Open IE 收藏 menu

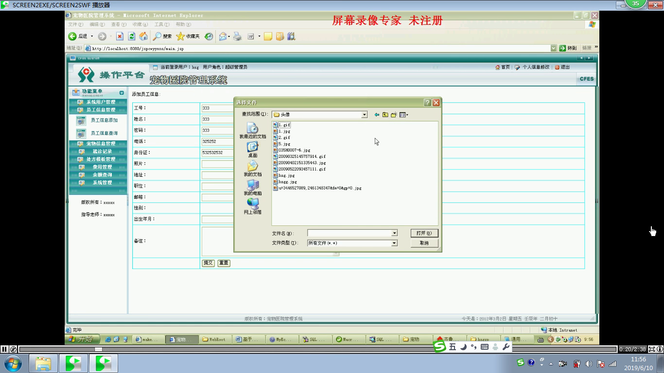point(140,24)
